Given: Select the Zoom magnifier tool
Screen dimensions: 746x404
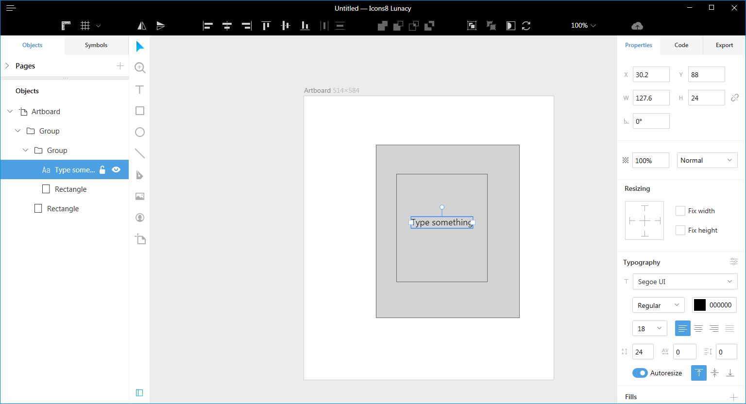Looking at the screenshot, I should point(140,67).
